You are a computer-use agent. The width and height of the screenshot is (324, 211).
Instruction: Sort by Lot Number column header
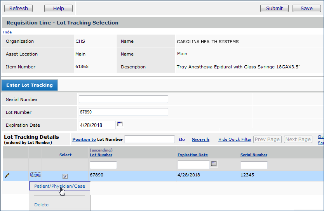coord(101,155)
